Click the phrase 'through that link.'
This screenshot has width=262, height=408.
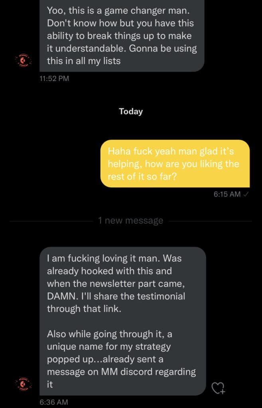(84, 309)
